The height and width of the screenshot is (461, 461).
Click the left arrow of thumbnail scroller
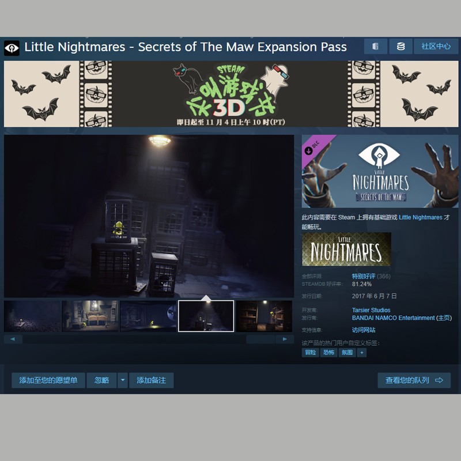[13, 339]
